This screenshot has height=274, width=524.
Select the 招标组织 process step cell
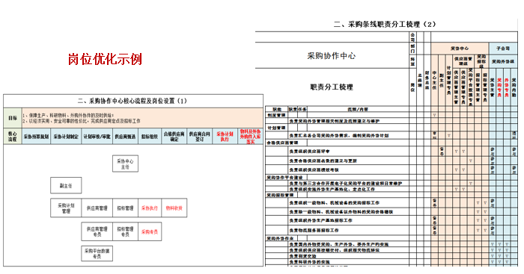click(x=150, y=136)
